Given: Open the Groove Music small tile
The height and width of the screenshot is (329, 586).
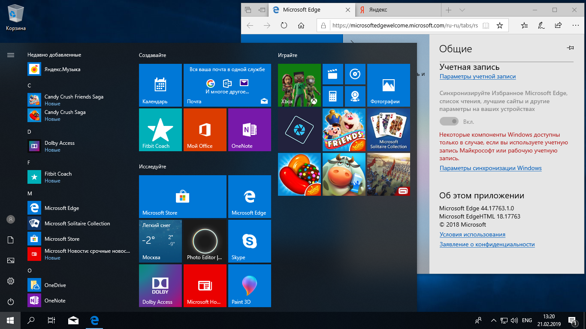Looking at the screenshot, I should point(355,74).
